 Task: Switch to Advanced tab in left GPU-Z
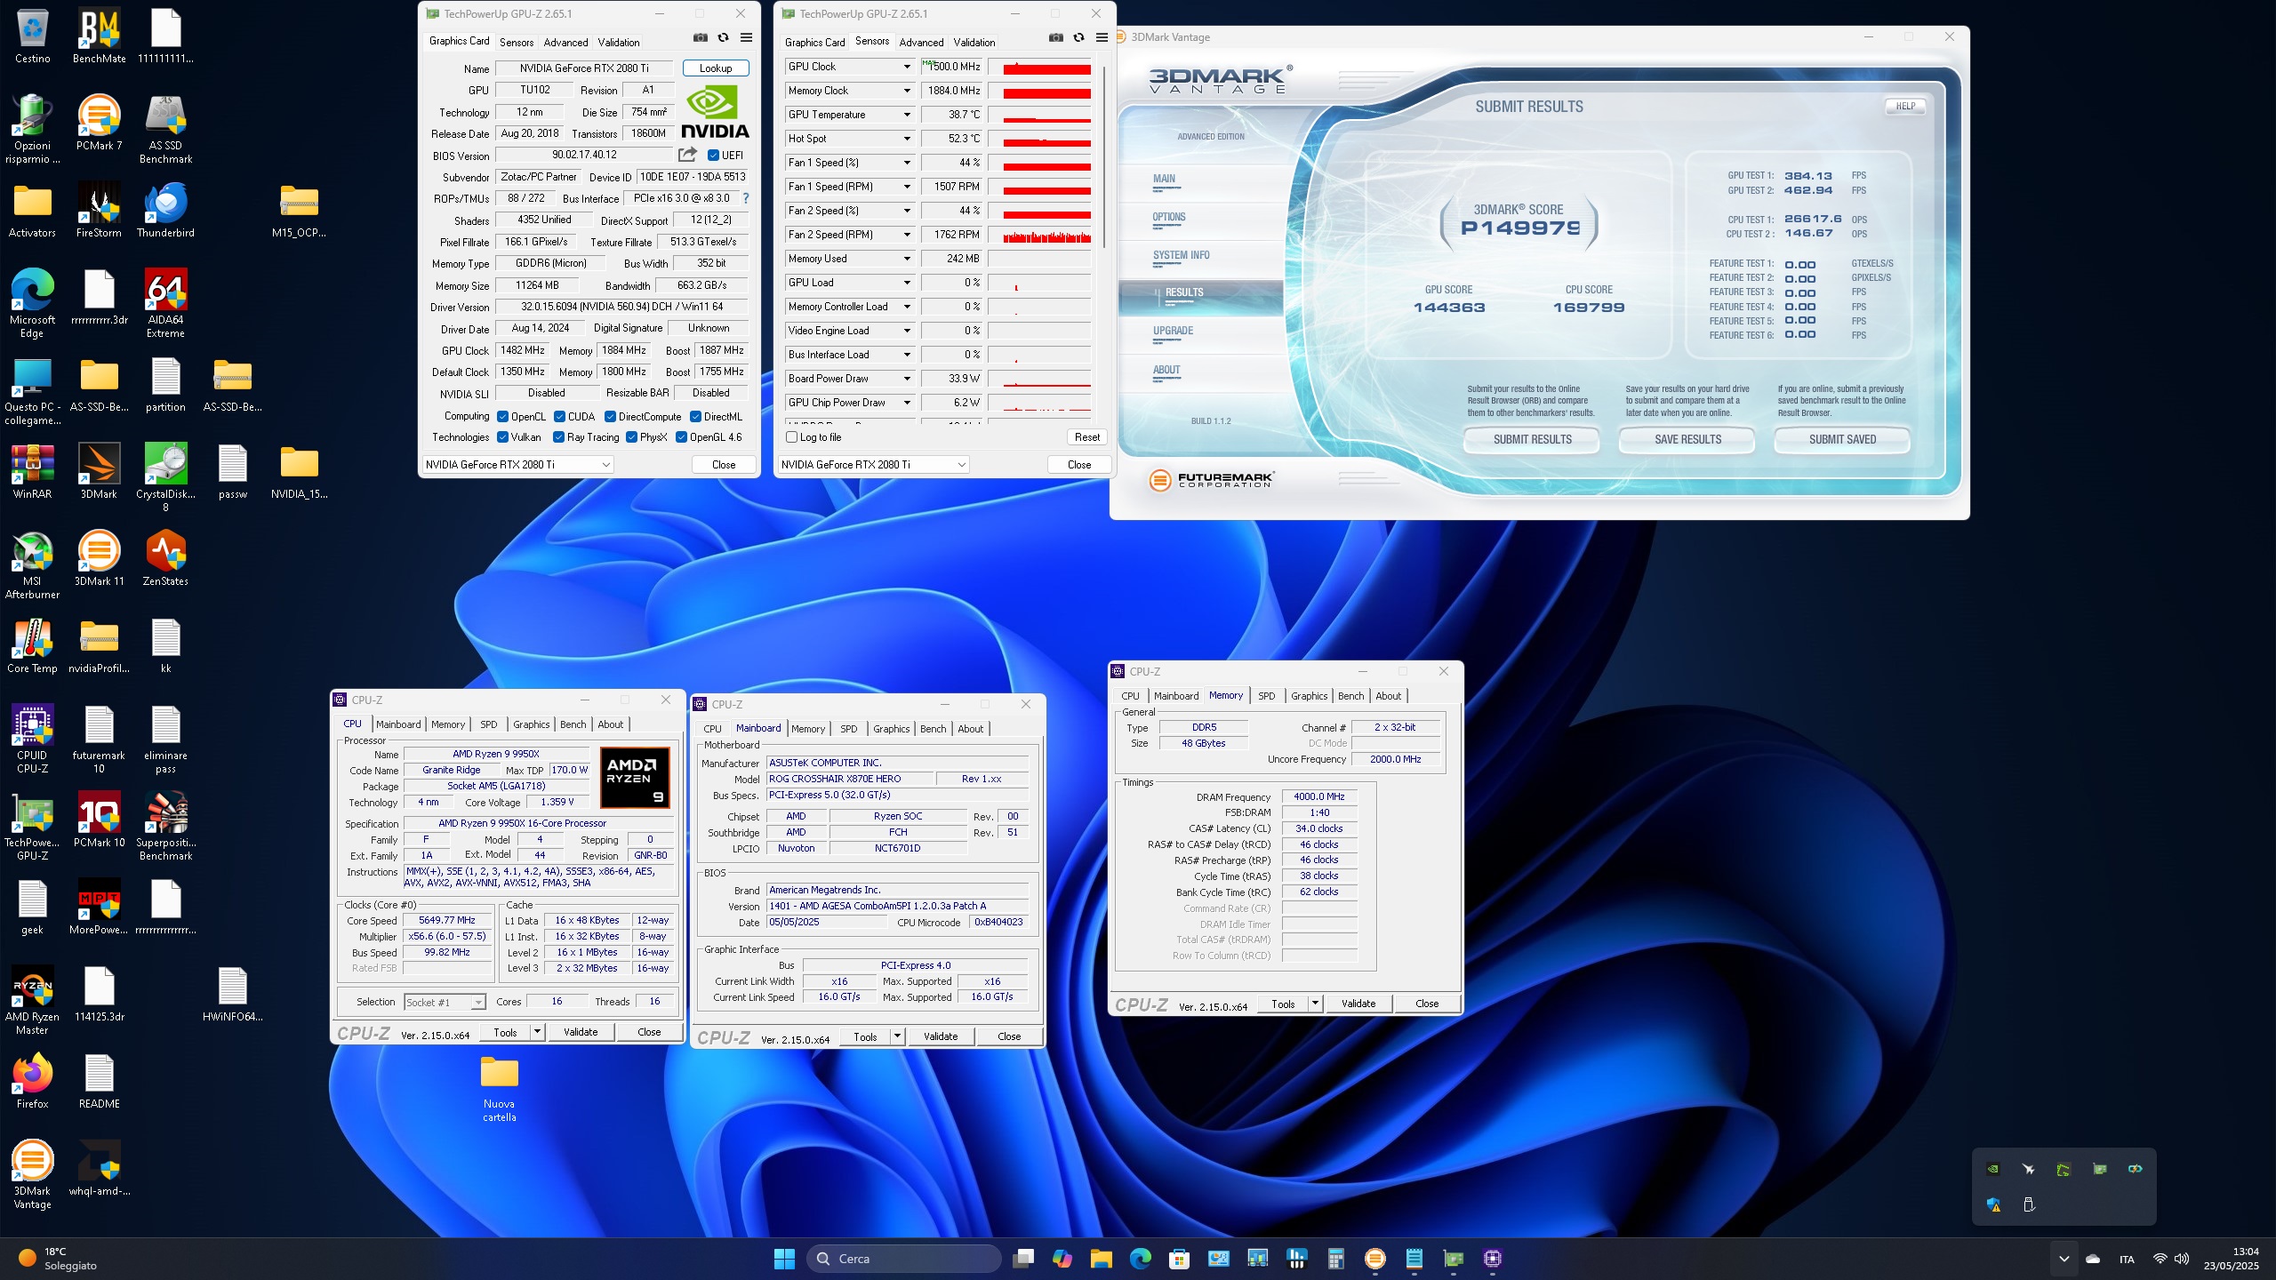pyautogui.click(x=565, y=43)
